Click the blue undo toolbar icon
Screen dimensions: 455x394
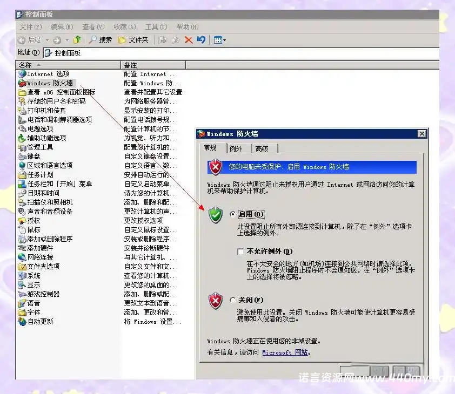[201, 40]
